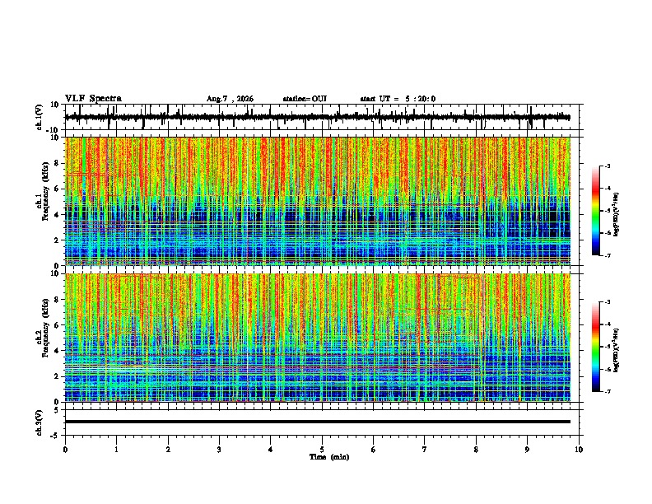
Task: Click the "-7" tick on ch.2 color bar
Action: [608, 392]
